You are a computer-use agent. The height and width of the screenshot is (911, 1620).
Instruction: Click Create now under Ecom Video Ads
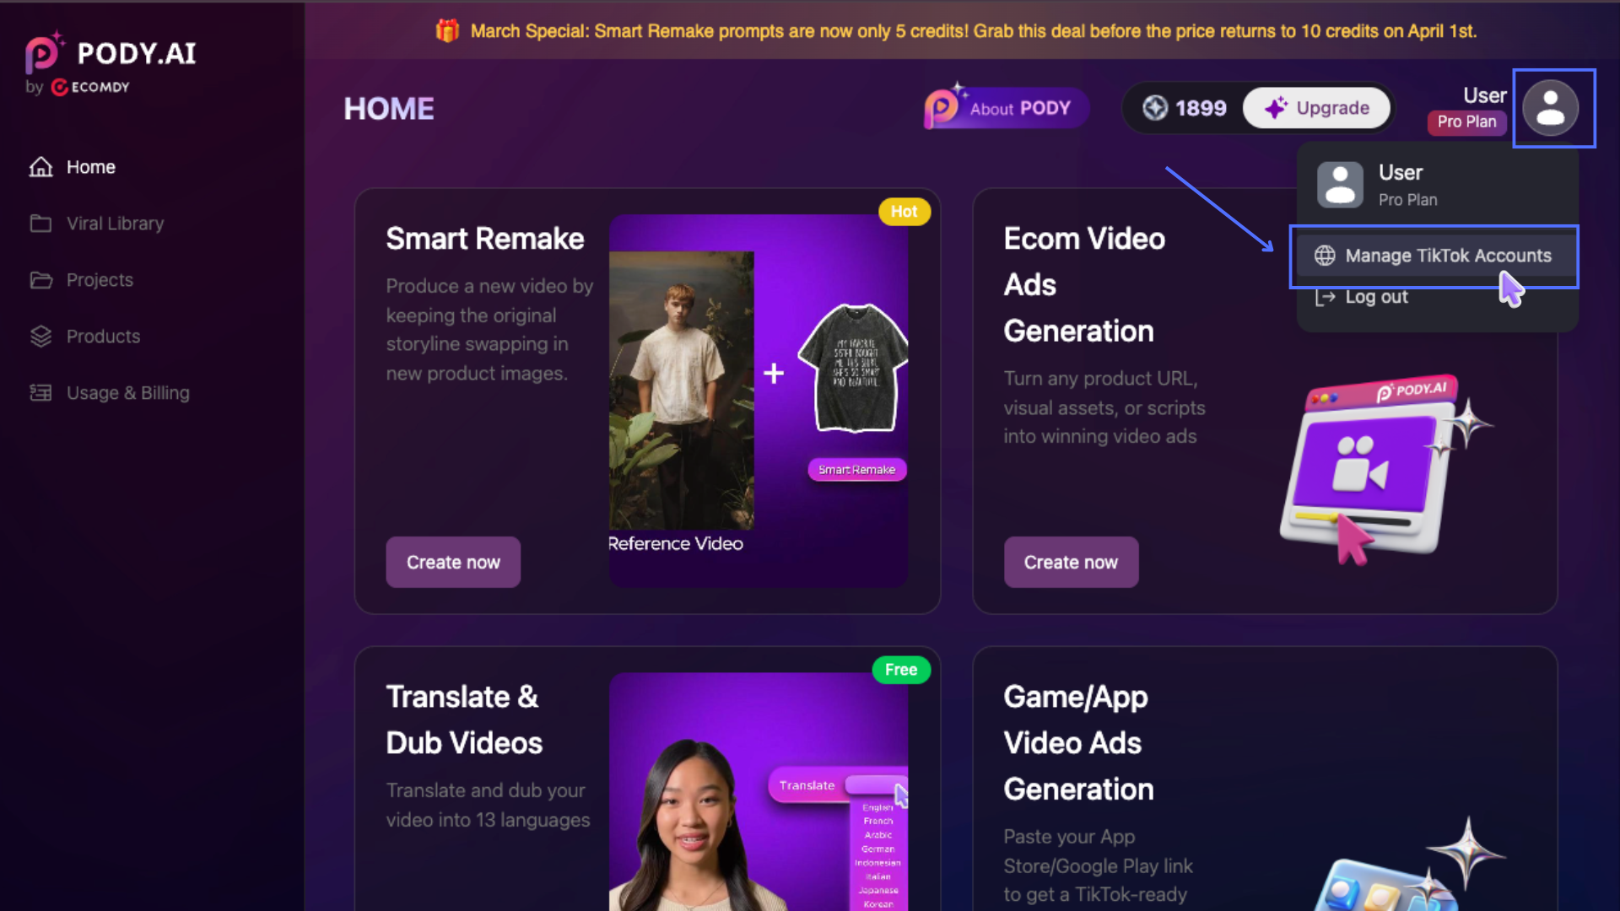[1071, 562]
